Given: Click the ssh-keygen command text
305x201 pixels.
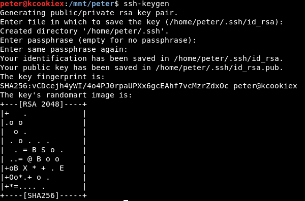Looking at the screenshot, I should (146, 4).
